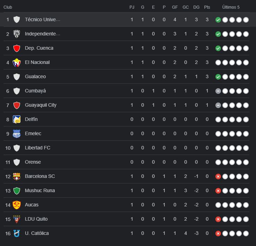Image resolution: width=256 pixels, height=246 pixels.
Task: Click the Barcelona SC club crest
Action: tap(17, 176)
